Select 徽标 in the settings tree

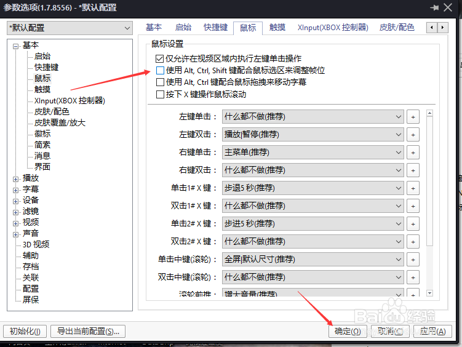(42, 134)
